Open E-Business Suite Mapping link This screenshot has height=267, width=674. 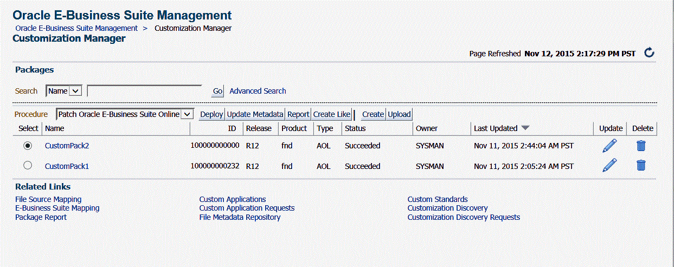coord(57,208)
